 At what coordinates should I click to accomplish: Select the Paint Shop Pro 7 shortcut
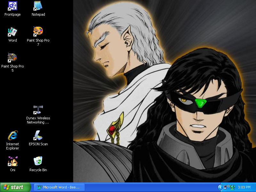point(38,36)
